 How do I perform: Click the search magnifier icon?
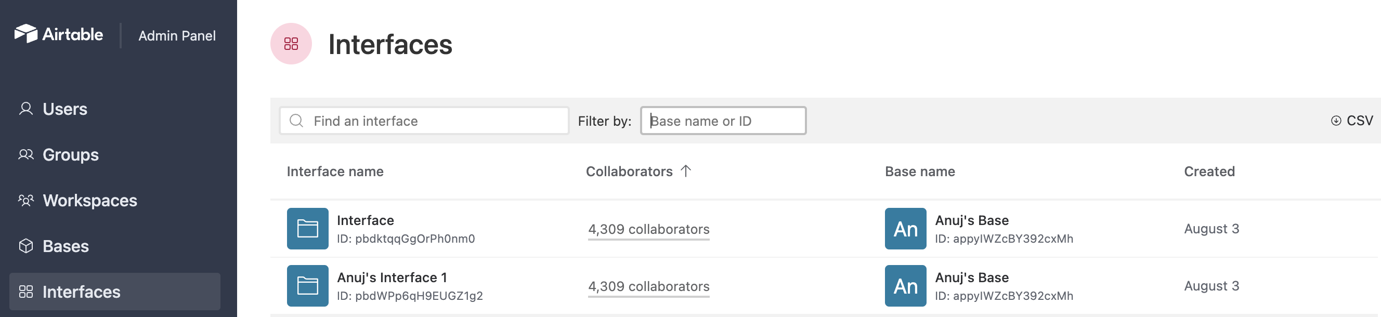pos(296,121)
